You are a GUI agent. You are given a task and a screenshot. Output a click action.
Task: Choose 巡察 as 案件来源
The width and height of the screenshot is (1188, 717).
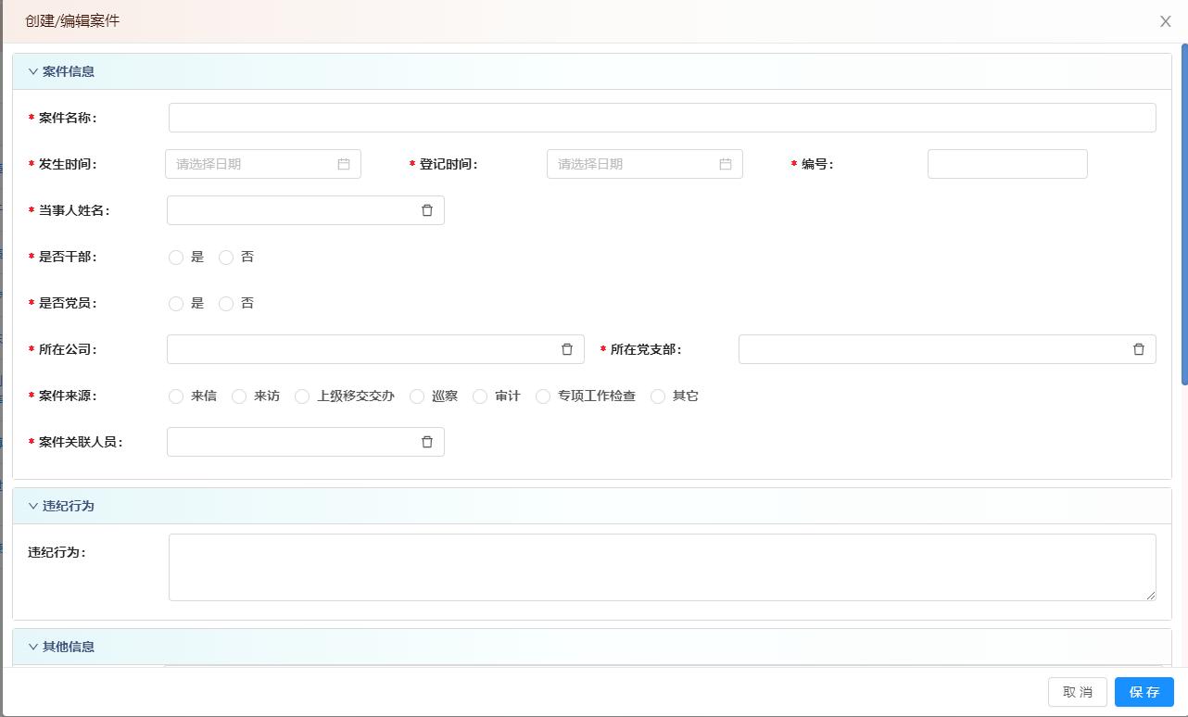tap(417, 396)
